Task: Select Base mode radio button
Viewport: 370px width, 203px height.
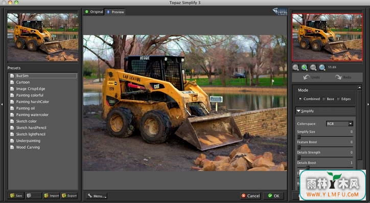Action: pyautogui.click(x=323, y=99)
